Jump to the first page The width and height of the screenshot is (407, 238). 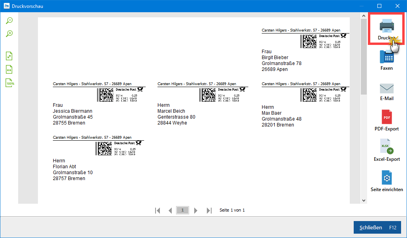[x=158, y=210]
